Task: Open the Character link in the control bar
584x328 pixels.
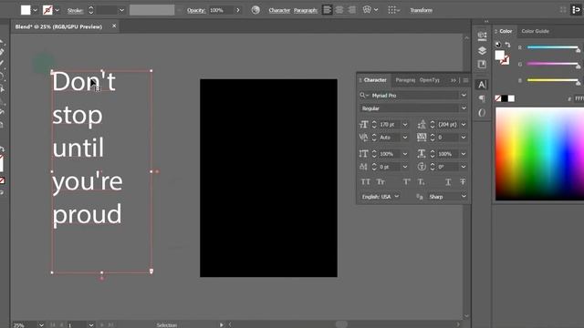Action: [279, 10]
